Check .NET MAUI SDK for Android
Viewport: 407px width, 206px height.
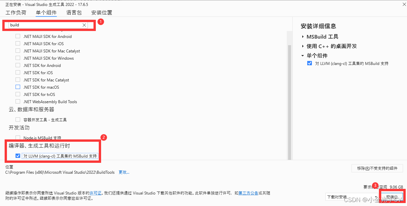click(x=18, y=37)
